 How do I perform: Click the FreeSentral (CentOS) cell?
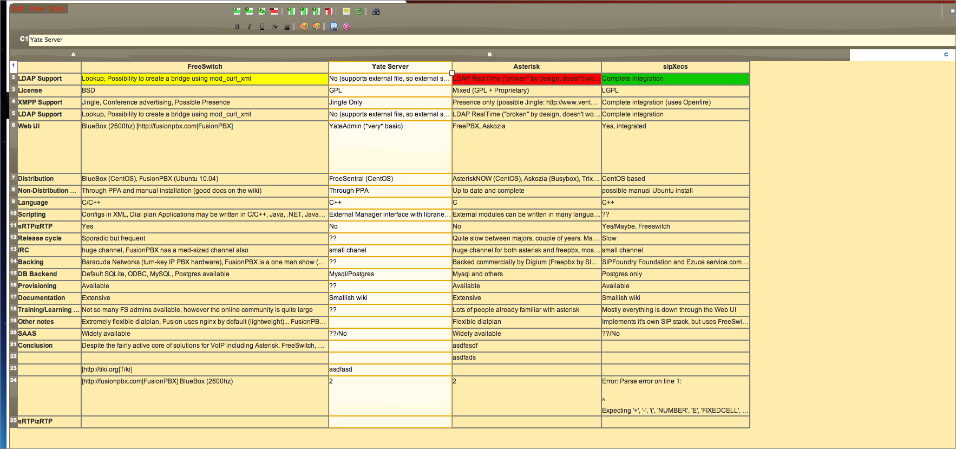(390, 179)
